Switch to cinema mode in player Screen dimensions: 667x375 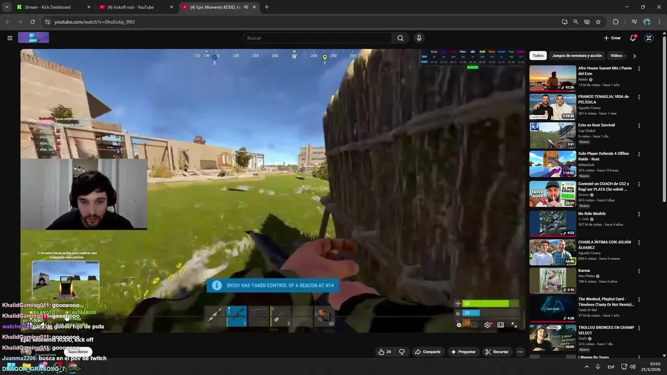(x=500, y=325)
